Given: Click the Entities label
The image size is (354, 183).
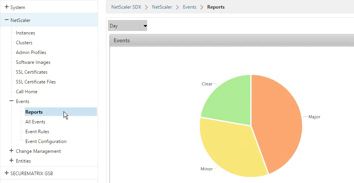Looking at the screenshot, I should point(23,161).
